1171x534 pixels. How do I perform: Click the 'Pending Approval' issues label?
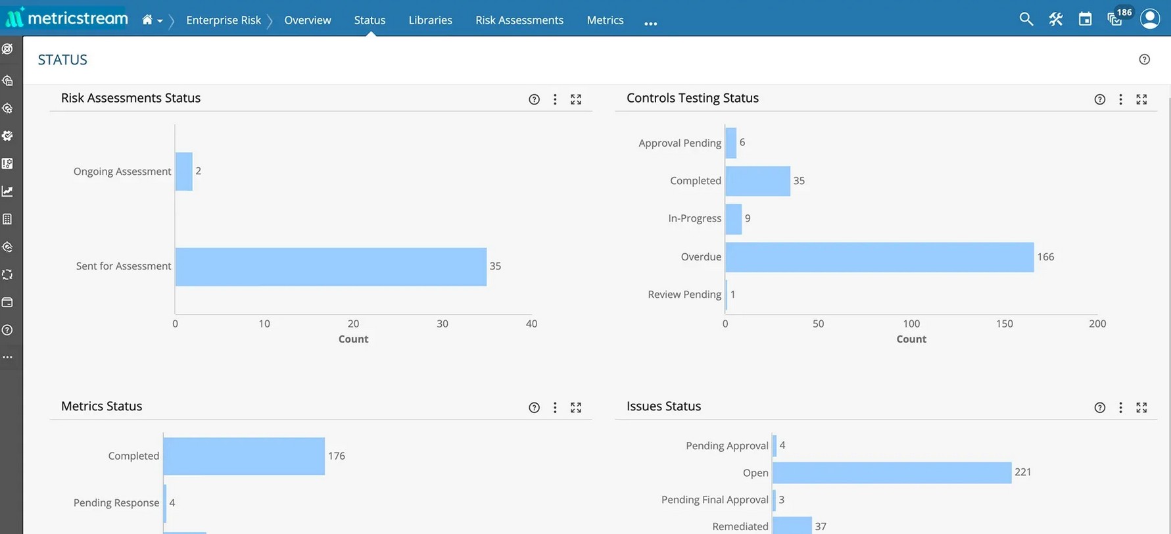[x=727, y=446]
